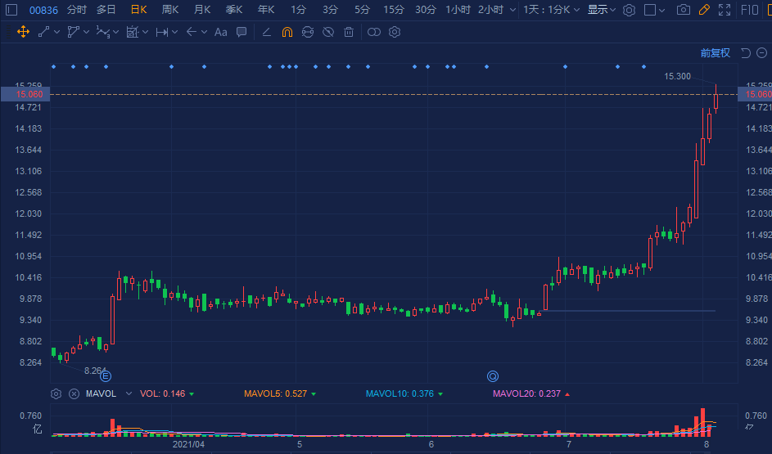This screenshot has width=772, height=454.
Task: Open chart settings gear in top bar
Action: pyautogui.click(x=629, y=10)
